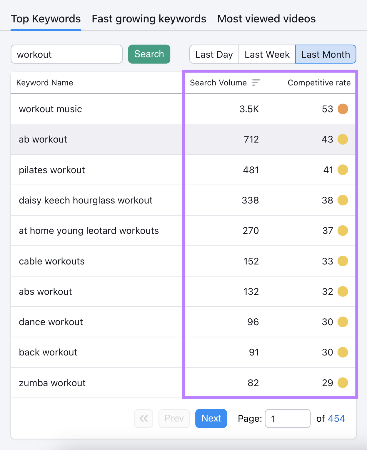
Task: Jump to the first page using double-chevron icon
Action: (144, 418)
